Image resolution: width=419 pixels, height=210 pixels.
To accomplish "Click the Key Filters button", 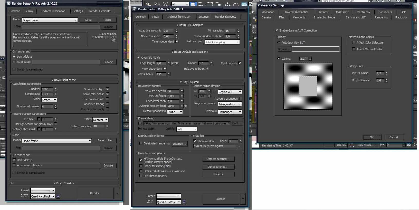I will point(366,145).
